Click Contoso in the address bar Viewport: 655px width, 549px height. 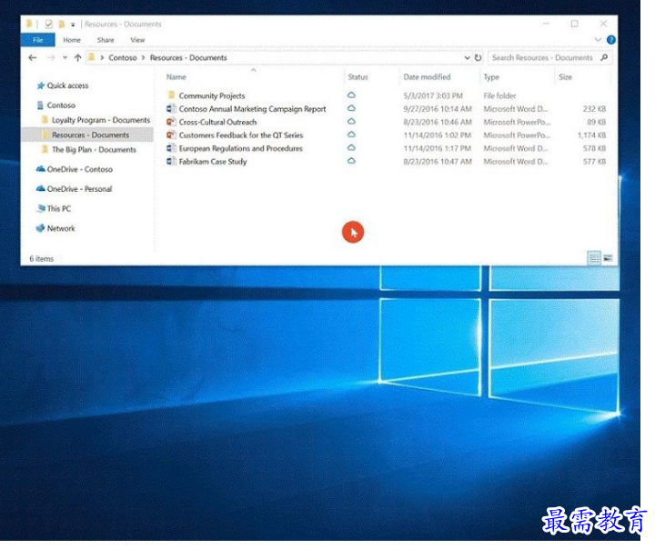[123, 58]
